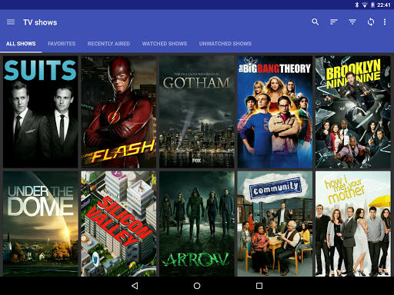This screenshot has width=394, height=295.
Task: Open the Suits show poster
Action: tap(40, 112)
